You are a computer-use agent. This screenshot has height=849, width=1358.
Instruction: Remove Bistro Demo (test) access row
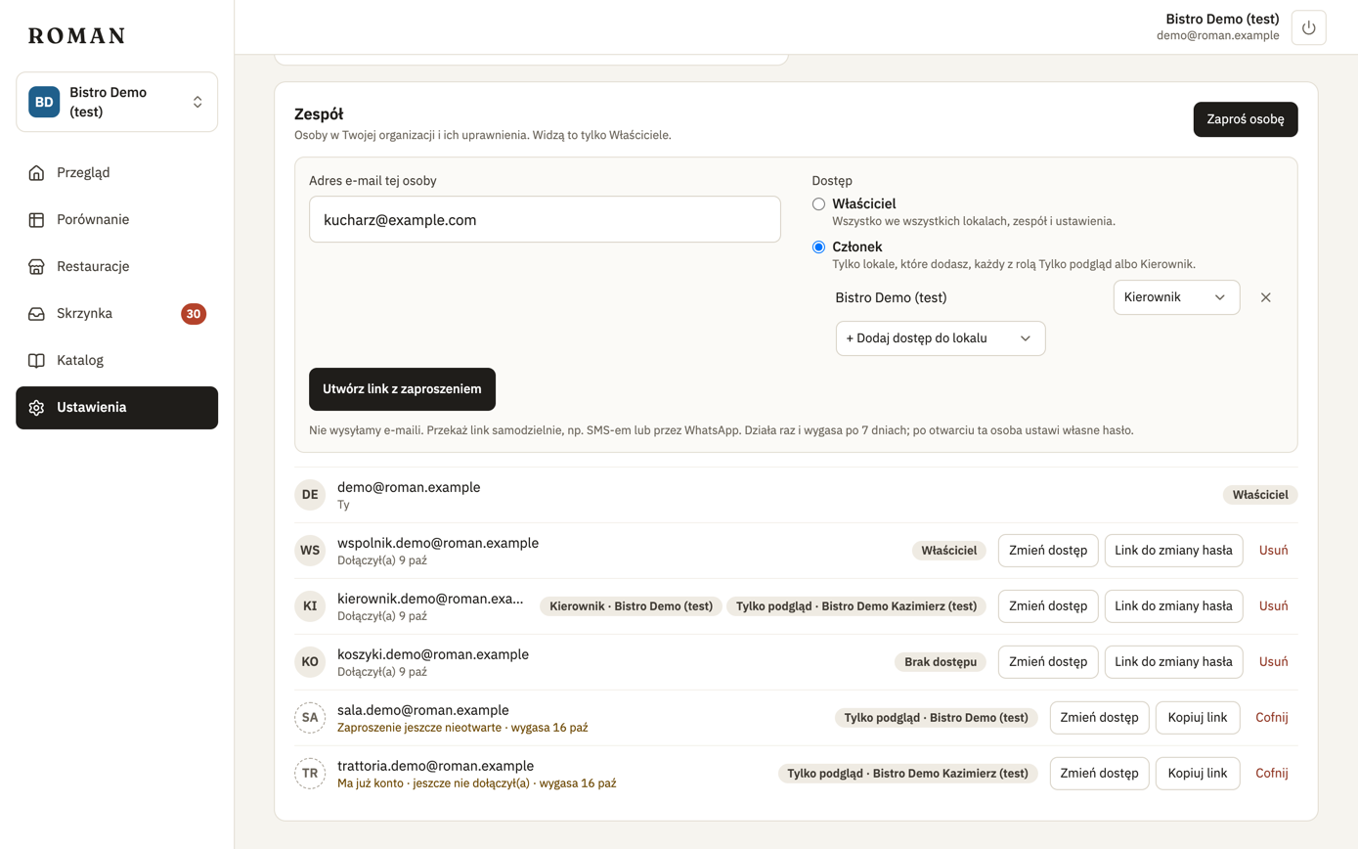1265,297
